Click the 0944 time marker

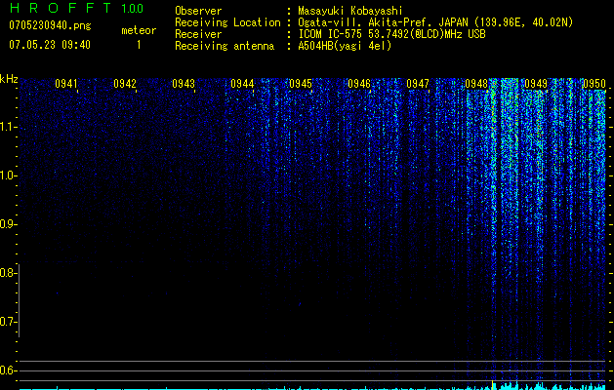click(242, 84)
